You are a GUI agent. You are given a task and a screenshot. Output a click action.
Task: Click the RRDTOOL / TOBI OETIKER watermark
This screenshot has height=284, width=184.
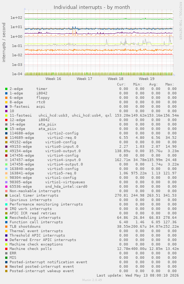point(180,21)
